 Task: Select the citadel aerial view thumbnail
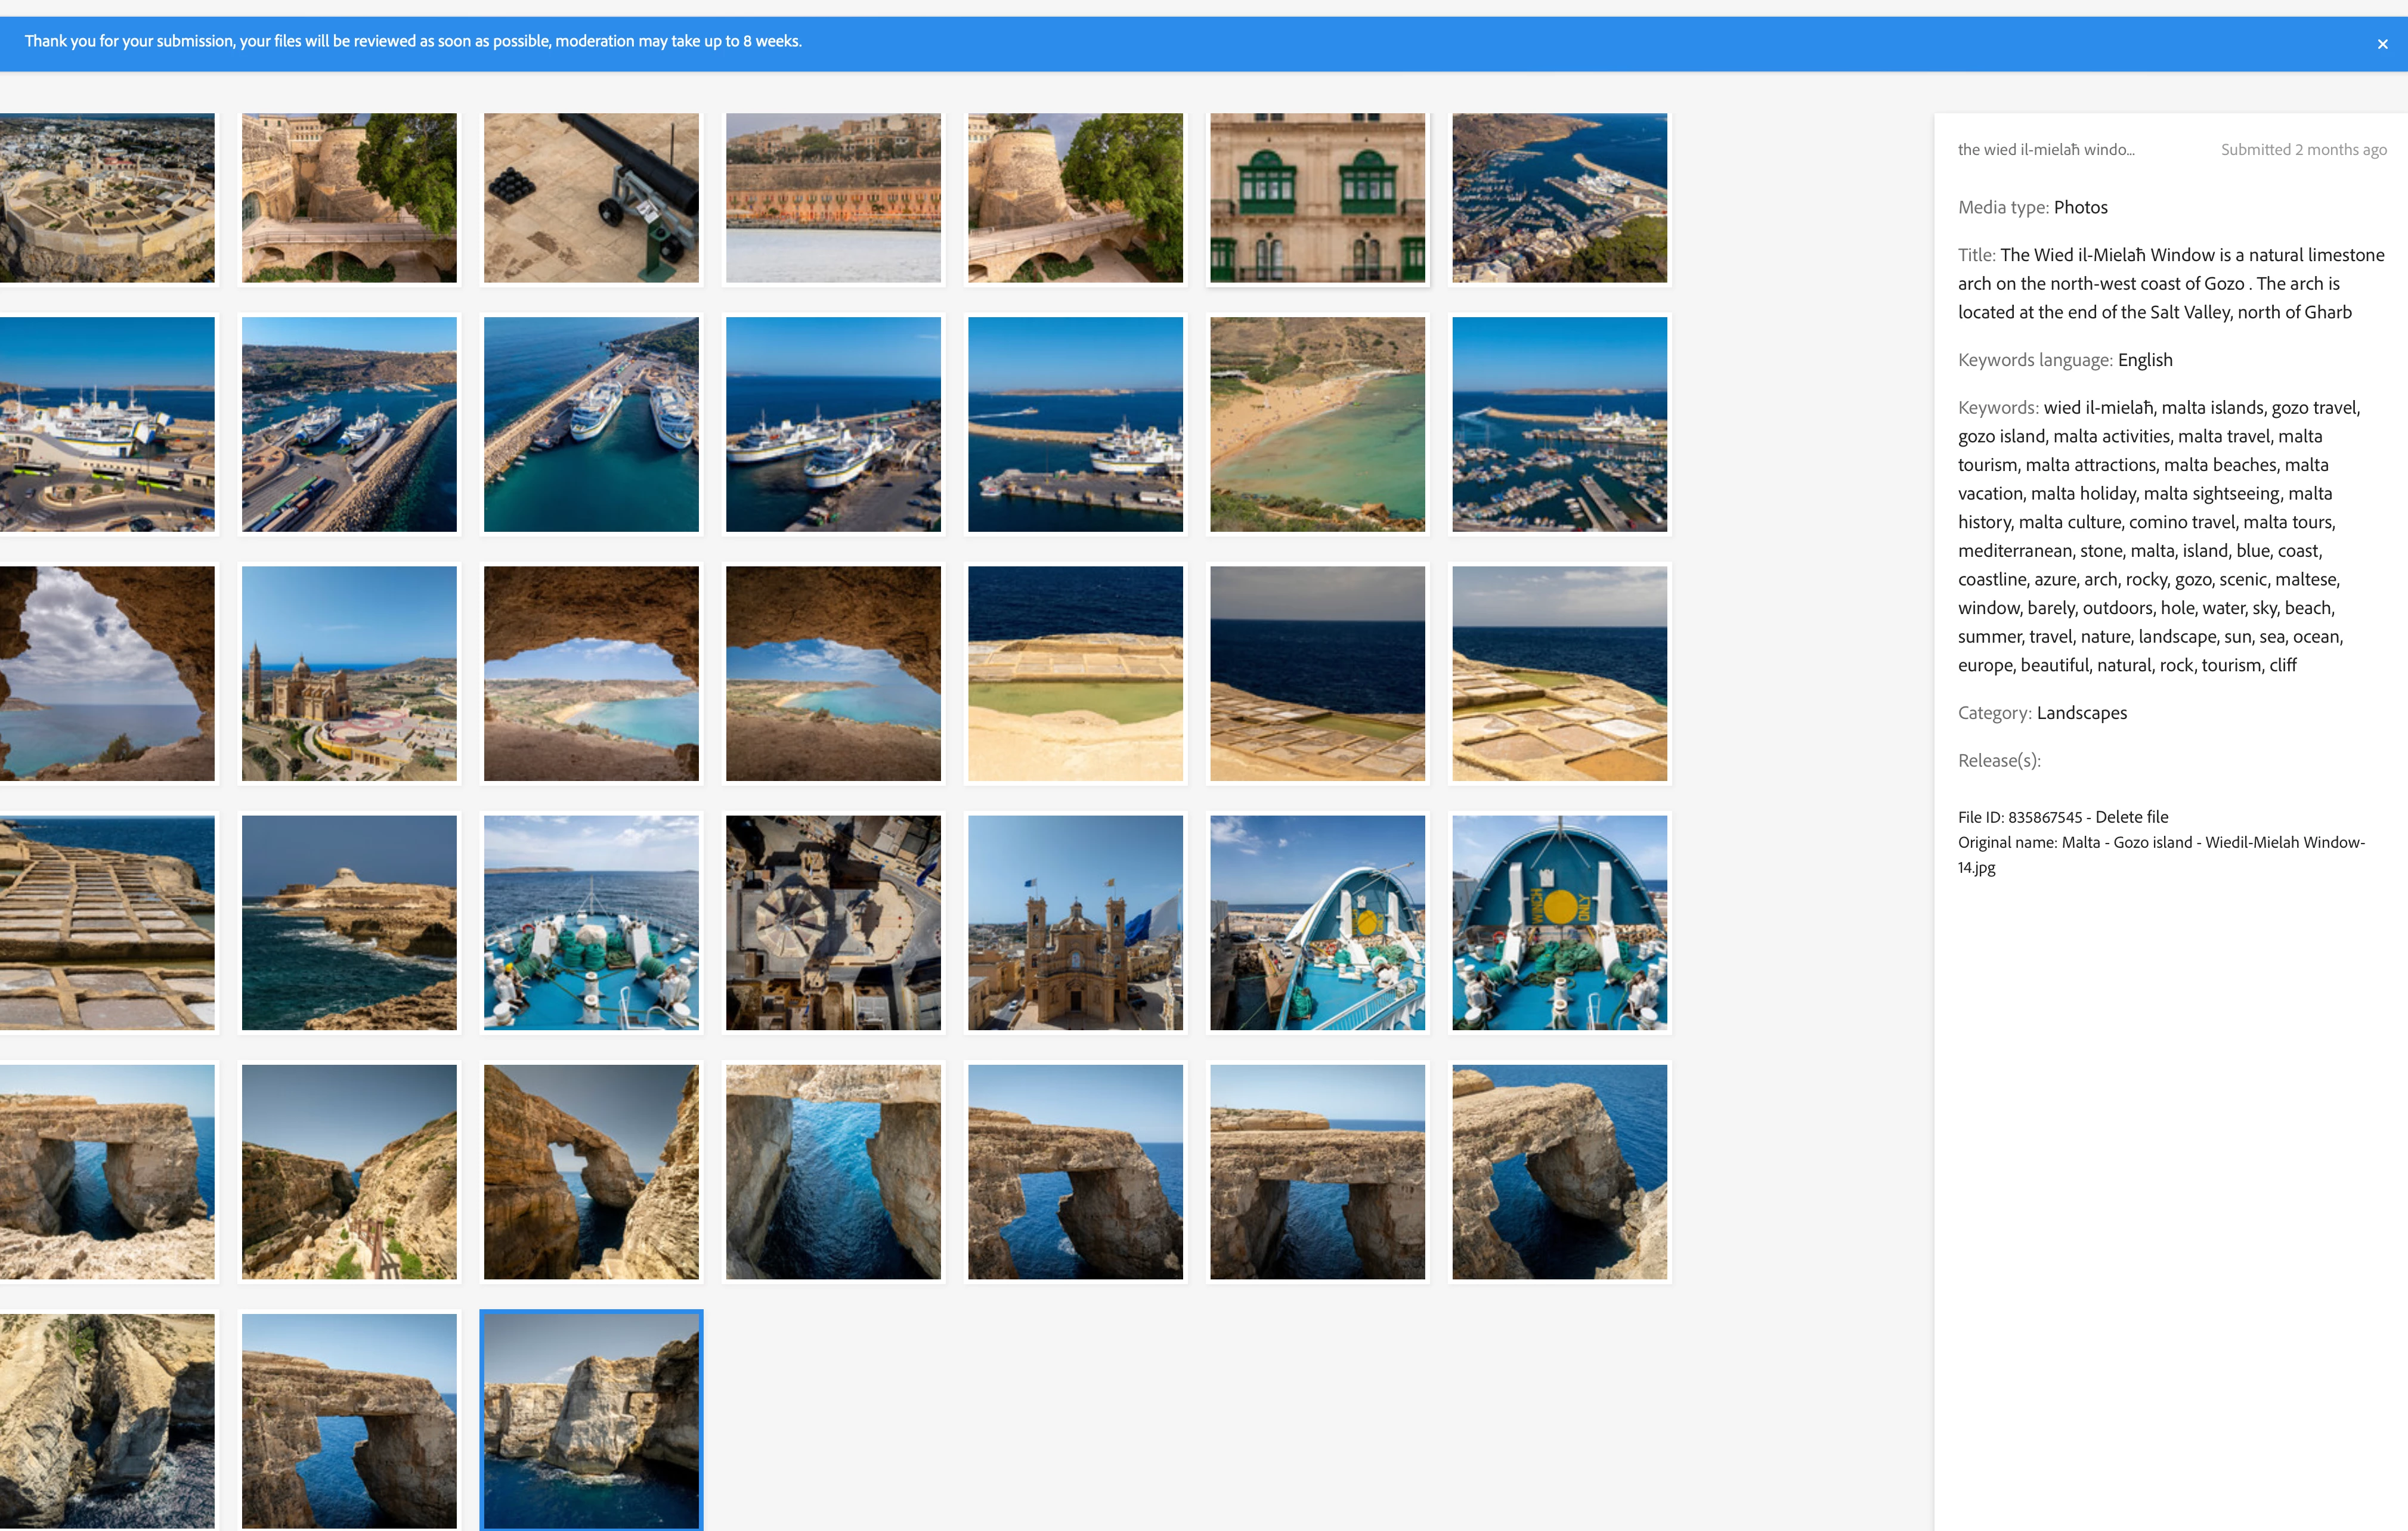coord(107,197)
